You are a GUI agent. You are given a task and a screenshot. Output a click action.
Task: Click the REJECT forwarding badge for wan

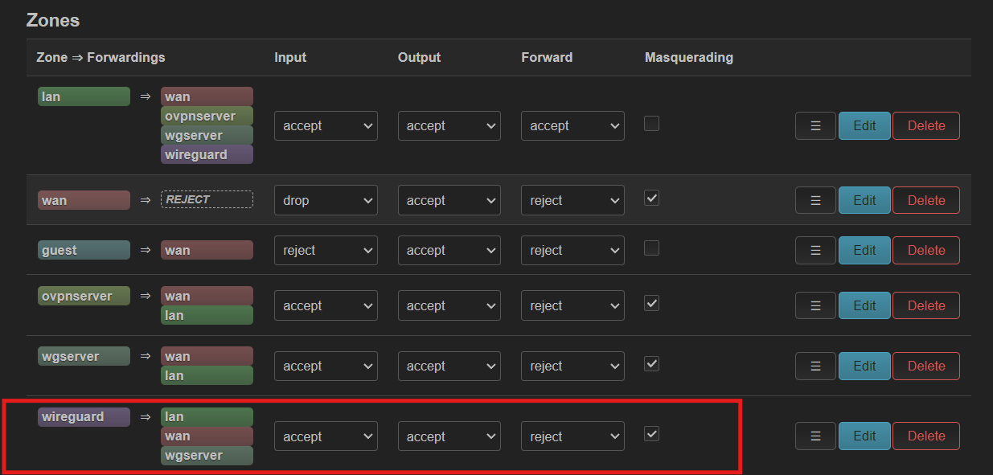207,200
